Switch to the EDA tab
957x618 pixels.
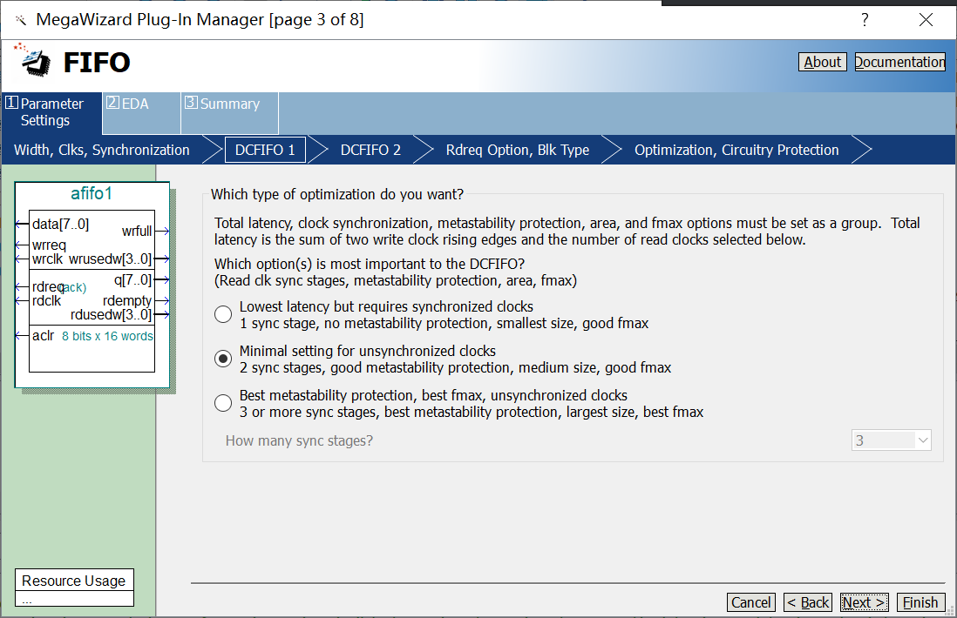[x=141, y=112]
